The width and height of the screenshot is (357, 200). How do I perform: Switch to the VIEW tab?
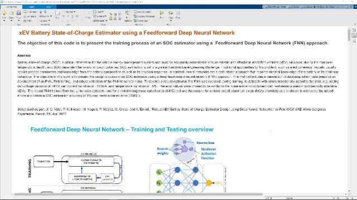coord(49,7)
